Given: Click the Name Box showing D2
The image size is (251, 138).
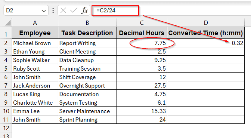Looking at the screenshot, I should [x=26, y=10].
